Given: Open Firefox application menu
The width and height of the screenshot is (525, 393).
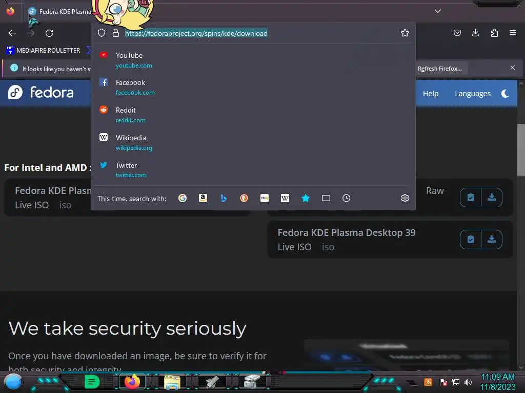Looking at the screenshot, I should [513, 33].
